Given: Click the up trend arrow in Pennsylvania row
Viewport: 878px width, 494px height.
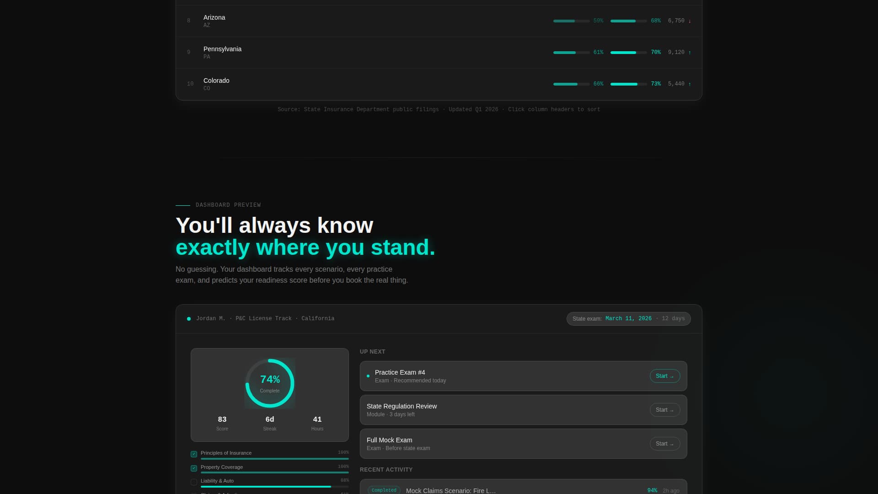Looking at the screenshot, I should point(690,53).
